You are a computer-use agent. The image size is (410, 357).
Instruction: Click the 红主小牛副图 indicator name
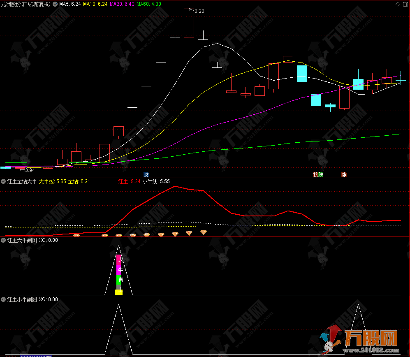coord(22,299)
